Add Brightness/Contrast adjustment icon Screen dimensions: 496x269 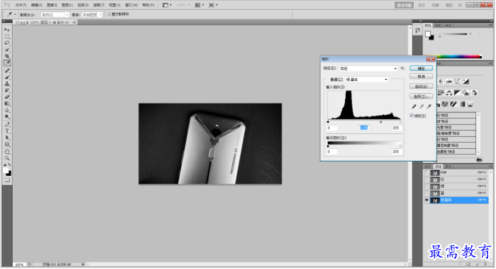click(x=441, y=81)
